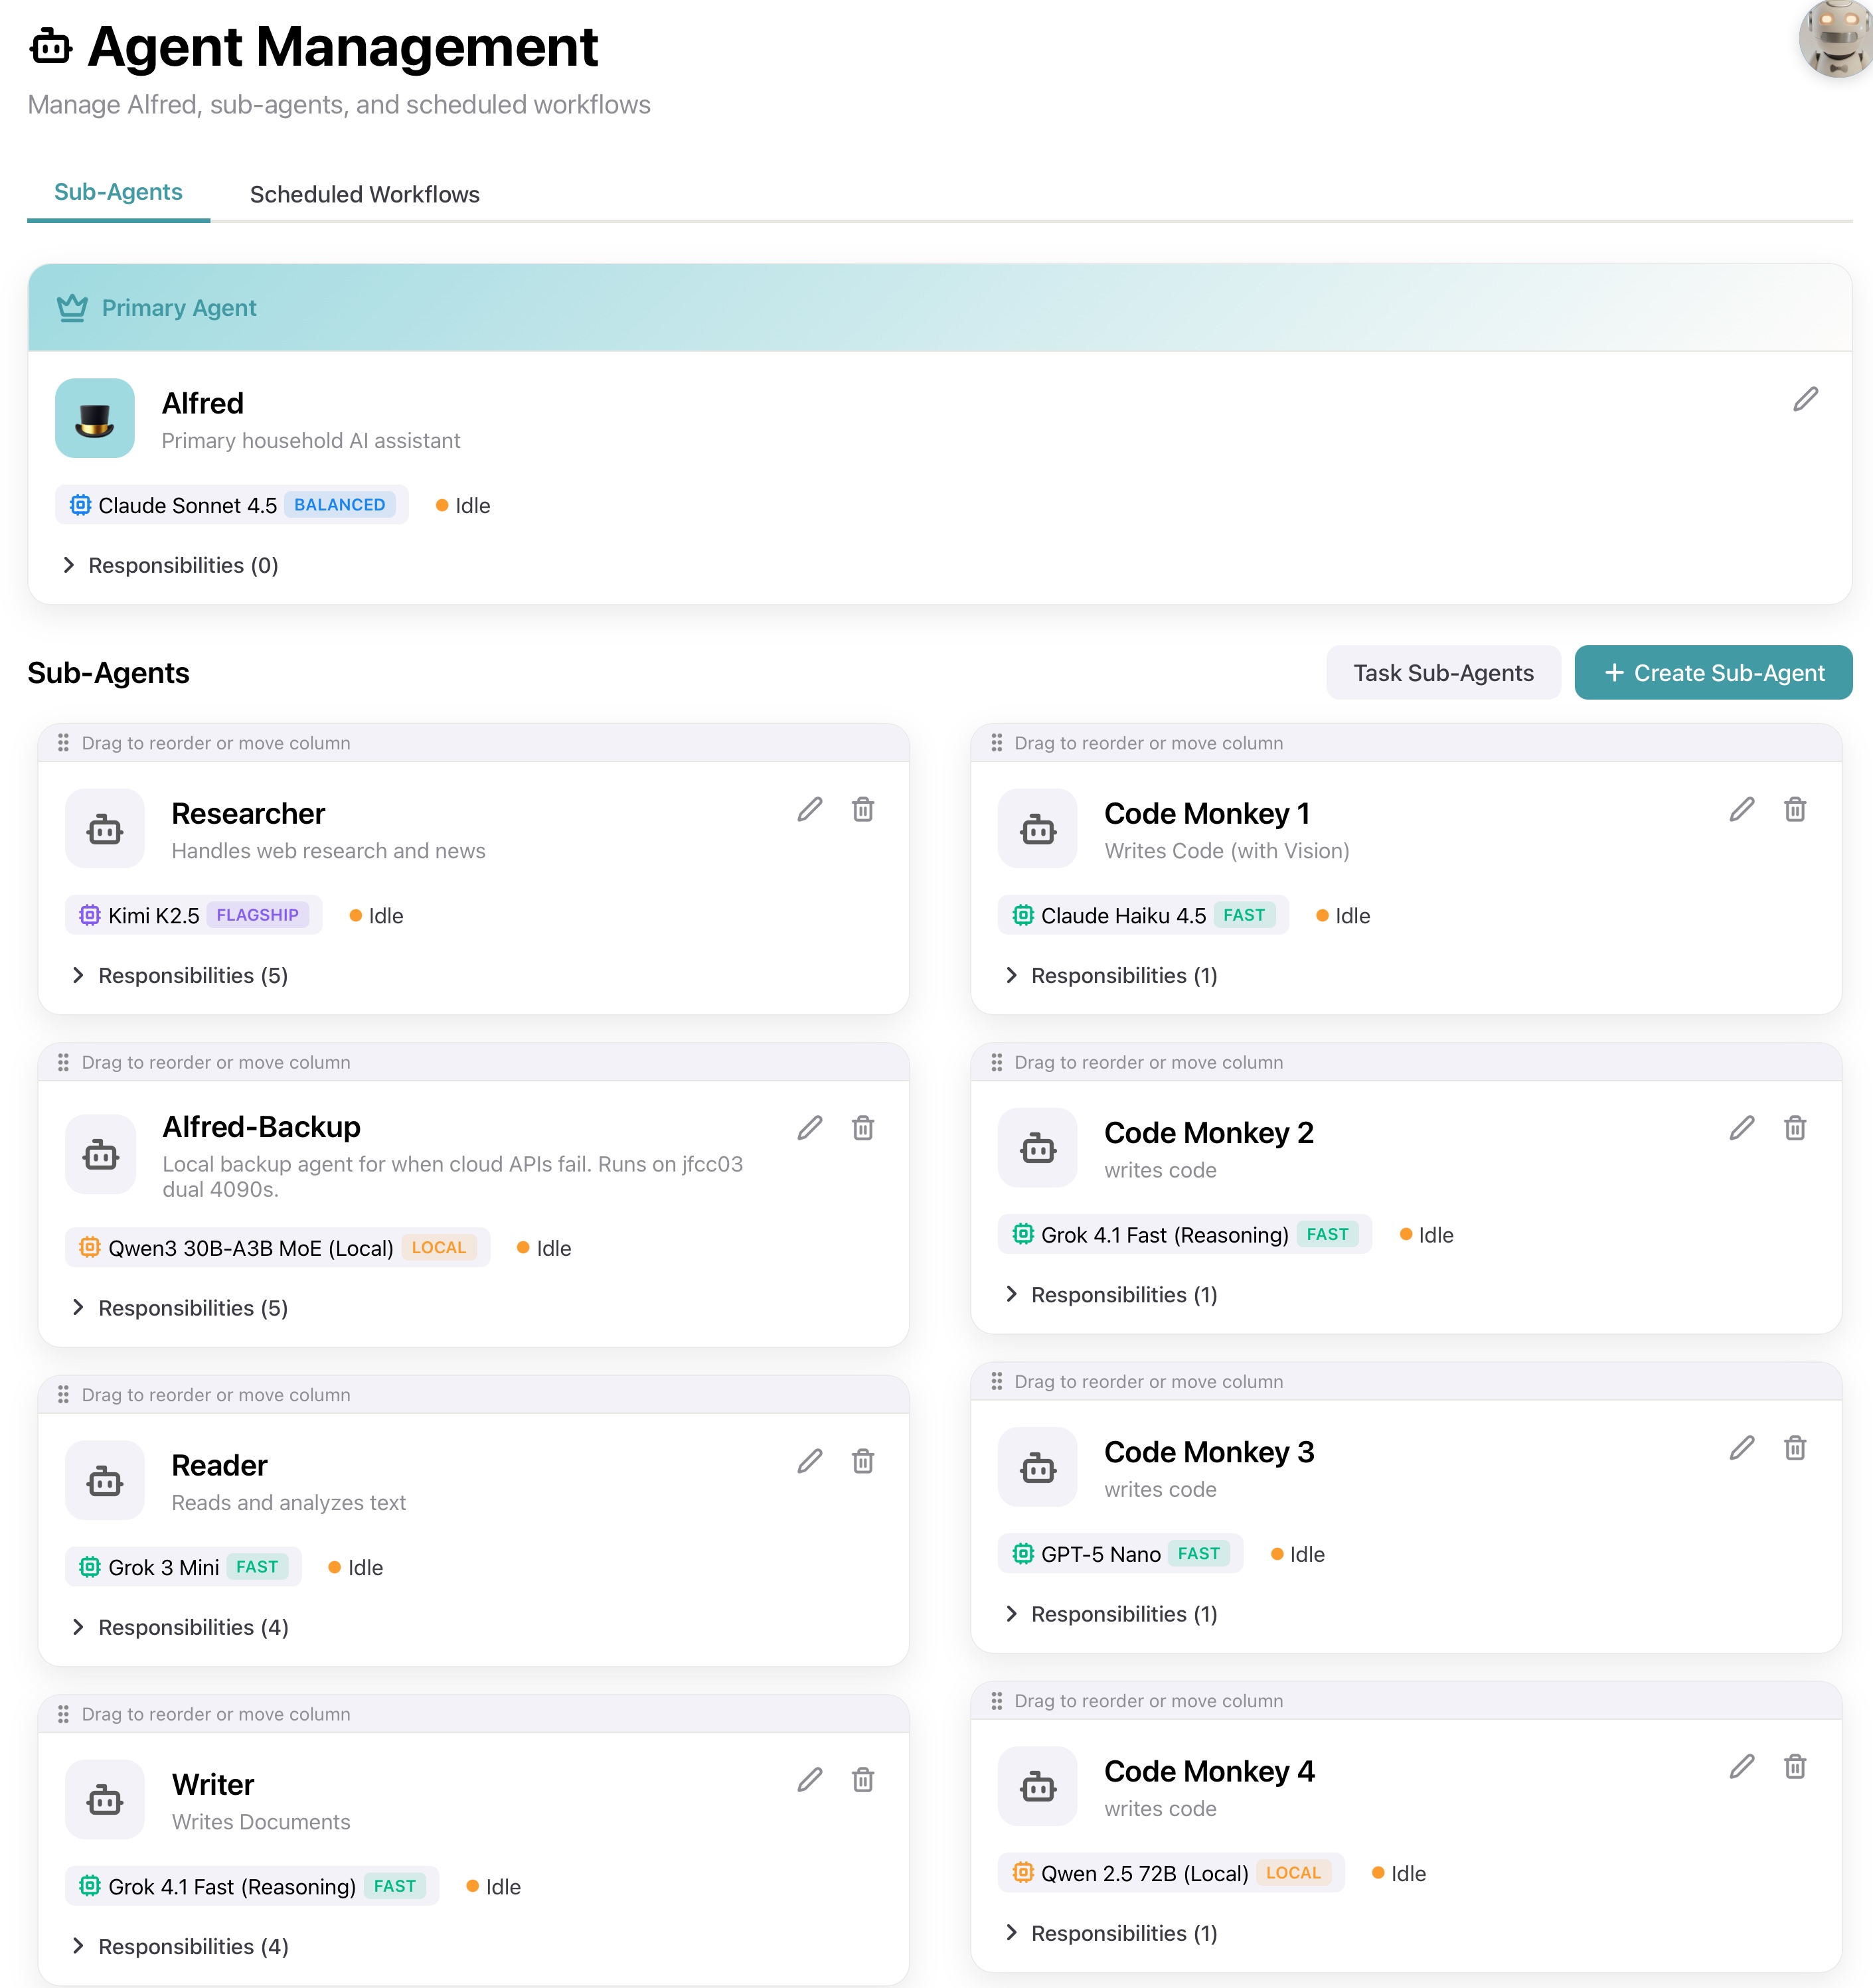Image resolution: width=1873 pixels, height=1988 pixels.
Task: Click the trash icon on Alfred-Backup
Action: click(863, 1127)
